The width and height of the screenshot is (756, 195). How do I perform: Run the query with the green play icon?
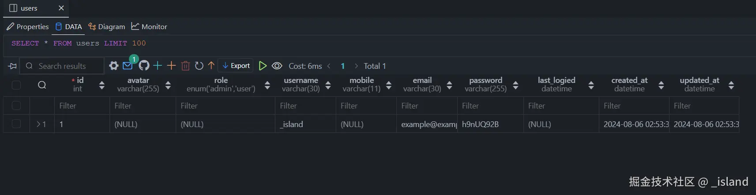[x=263, y=66]
